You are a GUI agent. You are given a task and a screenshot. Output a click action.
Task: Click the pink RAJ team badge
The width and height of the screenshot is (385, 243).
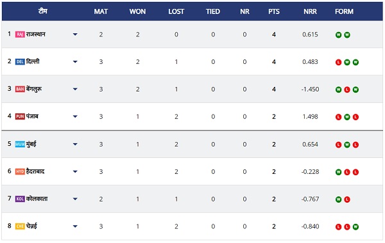20,35
